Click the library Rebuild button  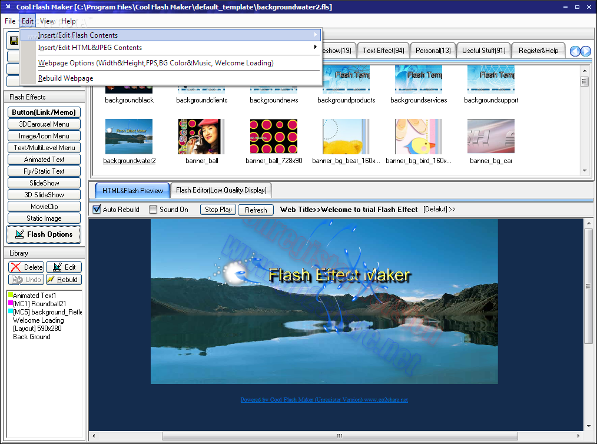click(64, 280)
